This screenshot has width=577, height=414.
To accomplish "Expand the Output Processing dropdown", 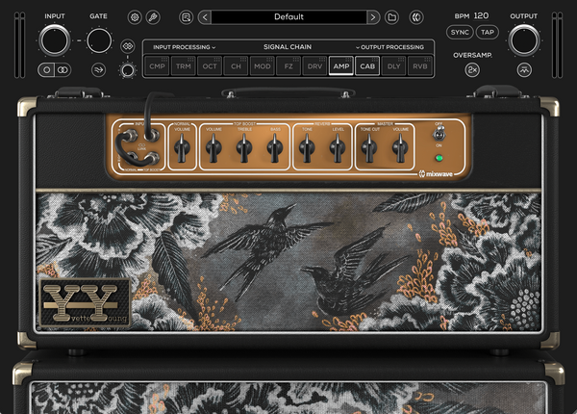I will (x=389, y=47).
